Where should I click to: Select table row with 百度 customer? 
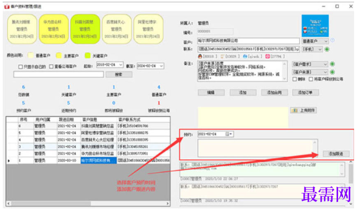coord(88,140)
